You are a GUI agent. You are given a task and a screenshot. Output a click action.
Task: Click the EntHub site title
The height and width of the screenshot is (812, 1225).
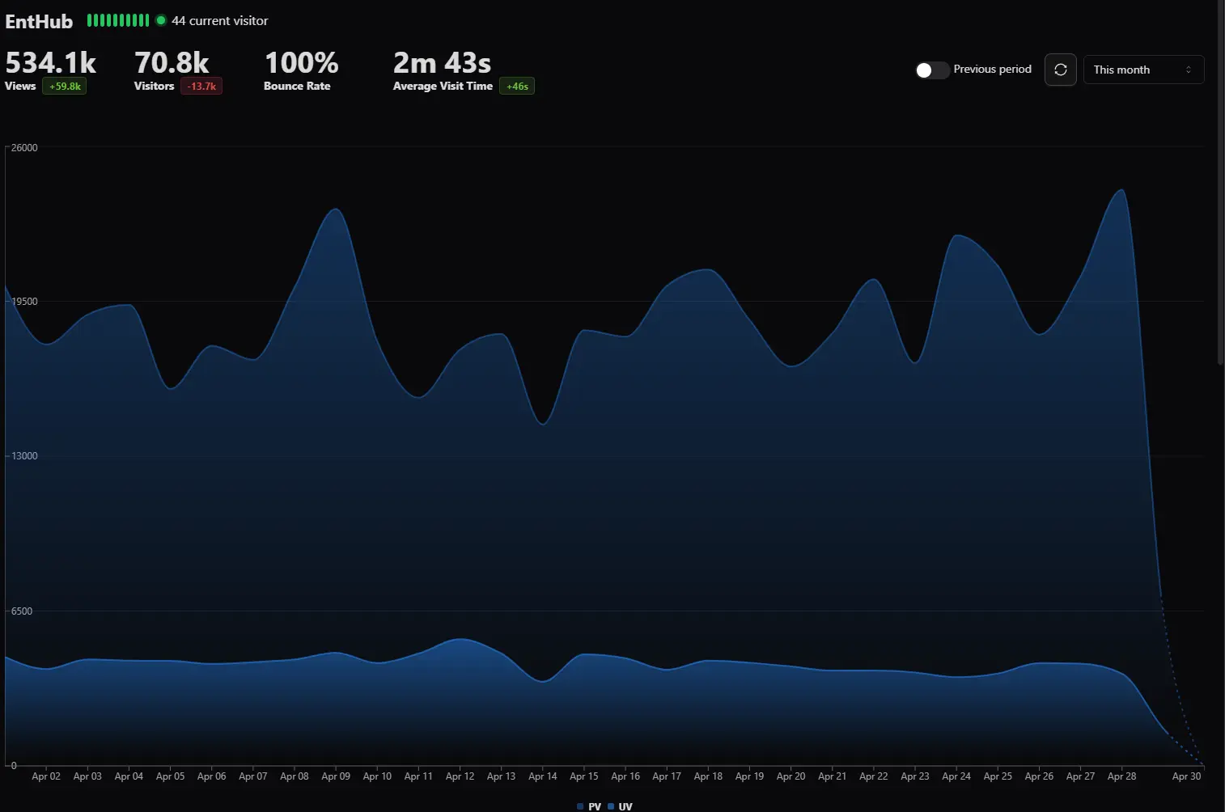[39, 21]
